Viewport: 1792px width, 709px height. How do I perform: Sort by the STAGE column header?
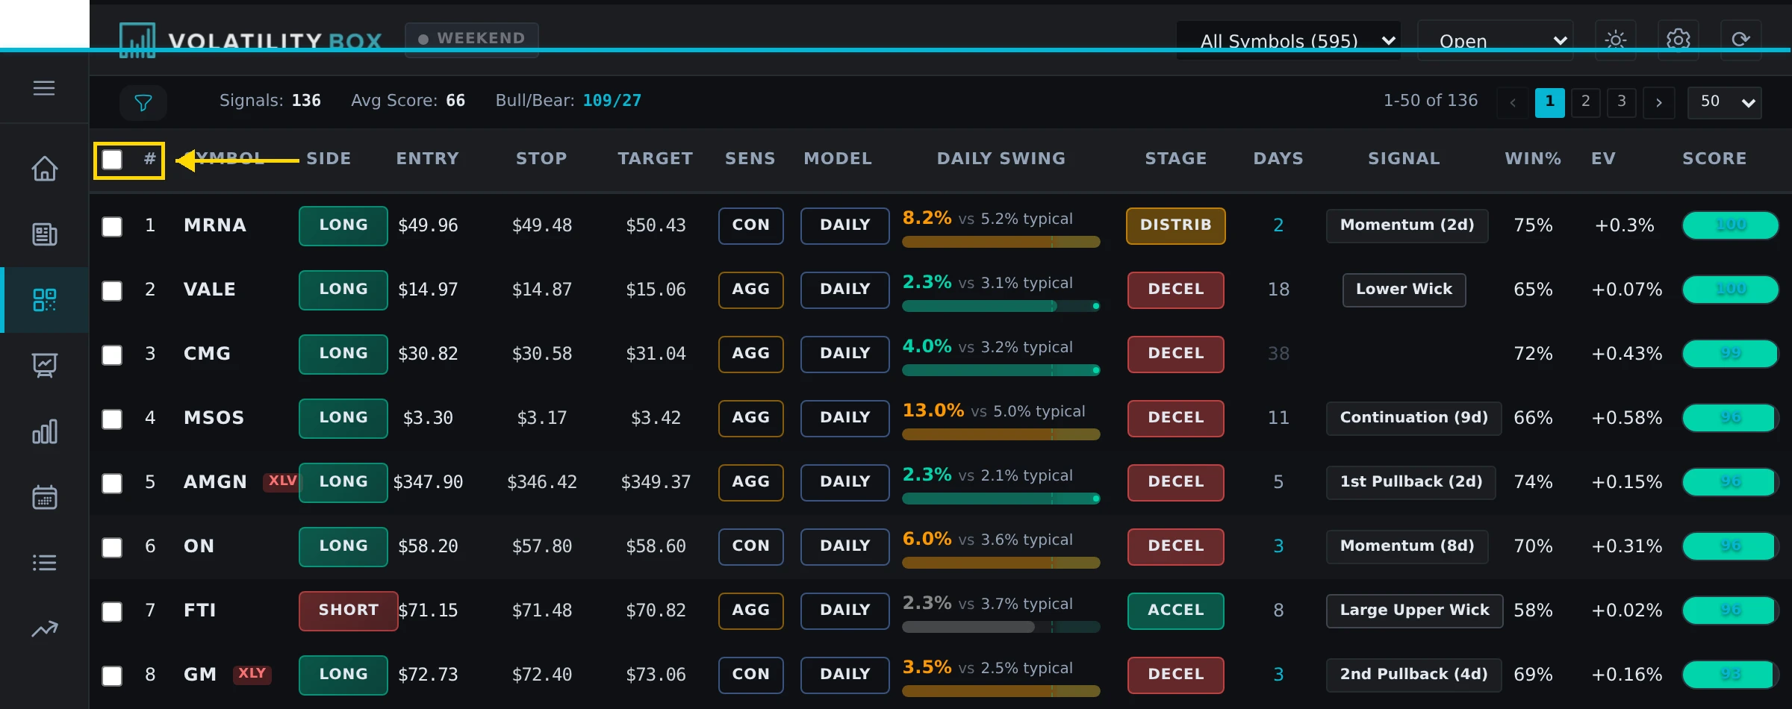click(1176, 158)
